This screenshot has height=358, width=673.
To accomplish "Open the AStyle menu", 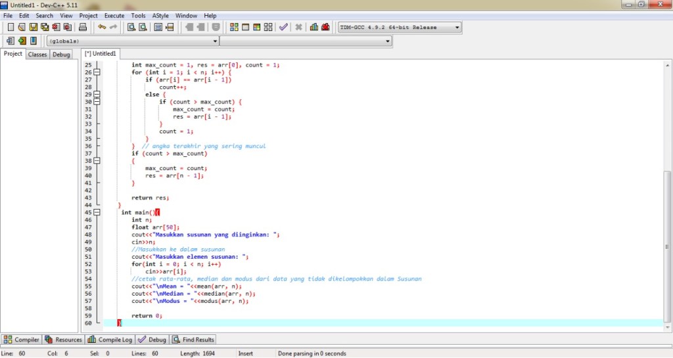I will click(160, 15).
